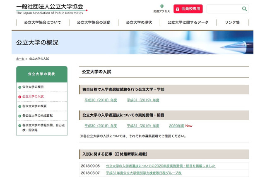Open article 公立大学の入学者選抜についての2020年度実施要領
Viewport: 265px width, 177px height.
(161, 166)
